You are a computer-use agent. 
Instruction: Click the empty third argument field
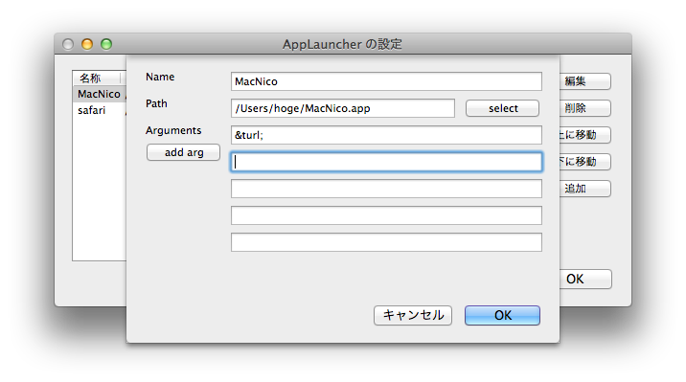click(x=386, y=189)
